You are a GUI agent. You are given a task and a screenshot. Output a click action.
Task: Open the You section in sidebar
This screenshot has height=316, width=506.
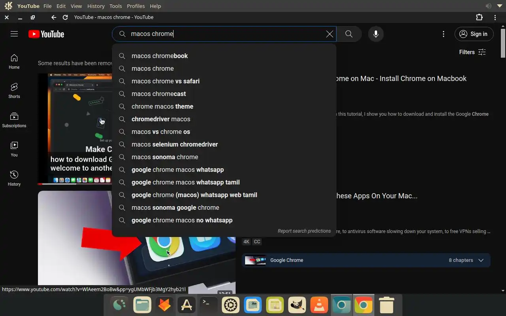point(14,149)
